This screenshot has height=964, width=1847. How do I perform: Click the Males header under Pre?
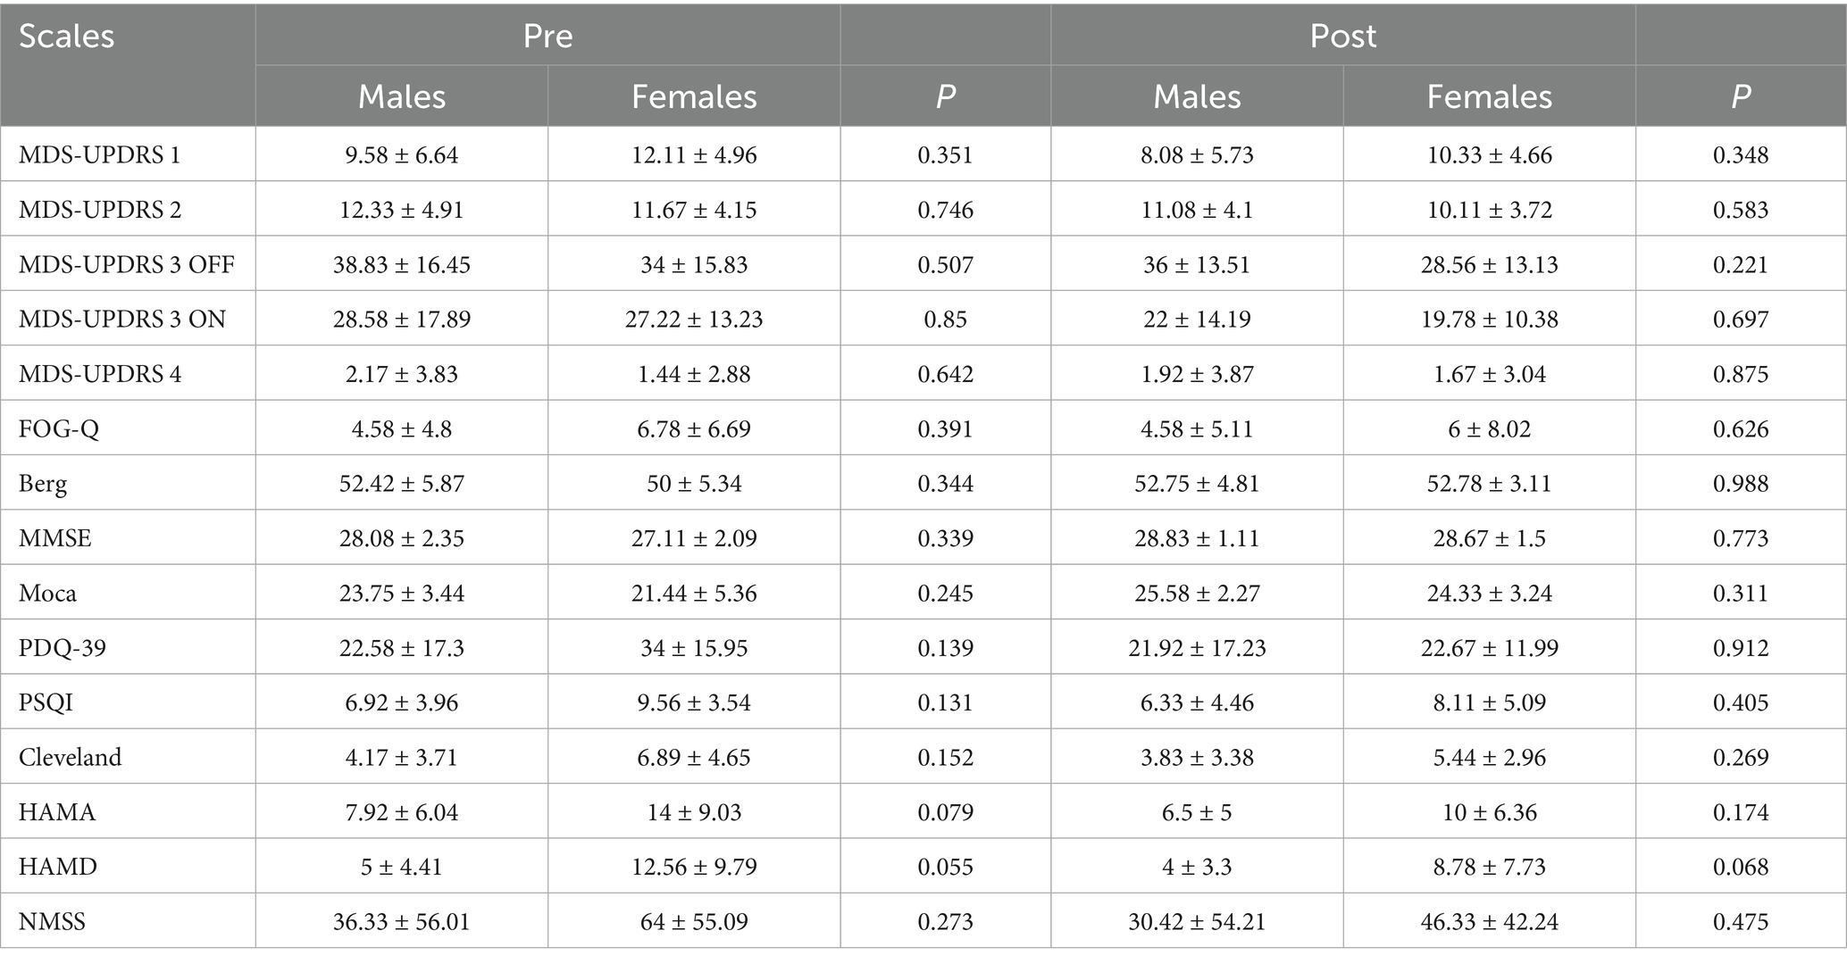[401, 96]
